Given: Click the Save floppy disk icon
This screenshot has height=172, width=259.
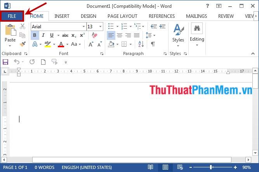Looking at the screenshot, I should (x=5, y=62).
